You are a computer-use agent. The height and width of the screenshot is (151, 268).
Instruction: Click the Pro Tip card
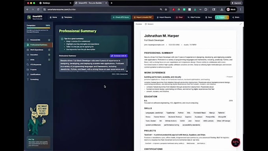pos(39,143)
